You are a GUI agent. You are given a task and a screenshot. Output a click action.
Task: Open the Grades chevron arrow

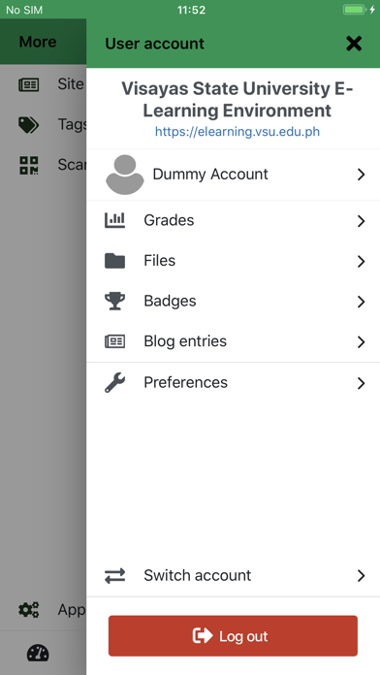pos(361,221)
